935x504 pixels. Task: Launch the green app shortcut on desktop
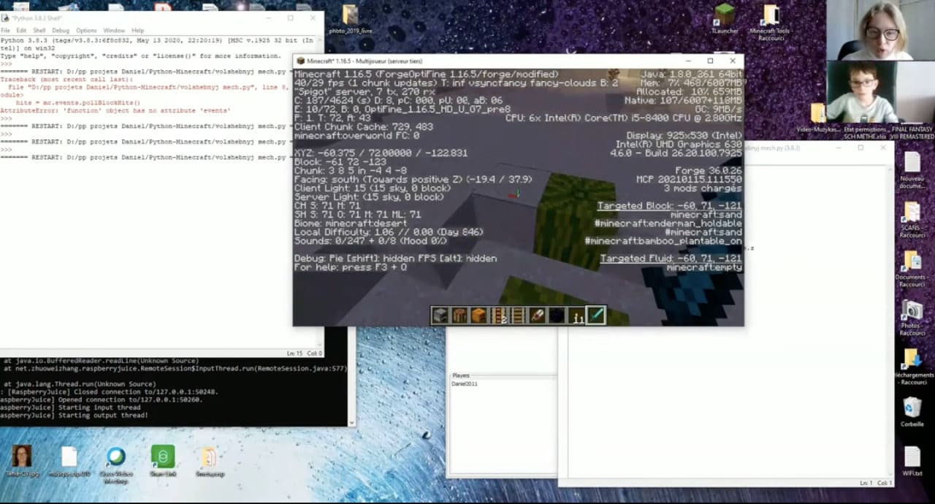pyautogui.click(x=163, y=461)
